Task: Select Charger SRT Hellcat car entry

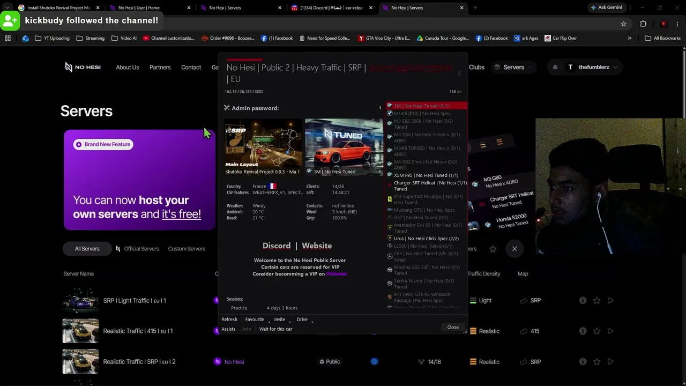Action: click(426, 186)
